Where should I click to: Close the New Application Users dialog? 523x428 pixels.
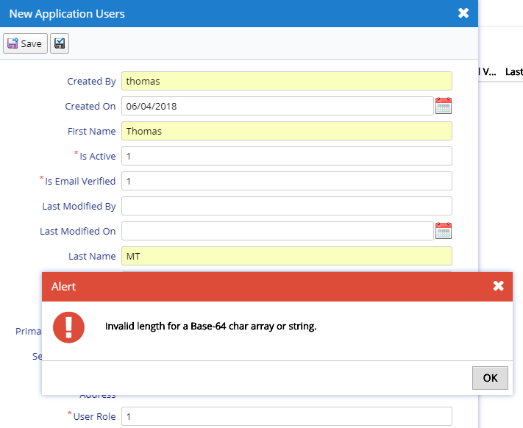tap(463, 13)
